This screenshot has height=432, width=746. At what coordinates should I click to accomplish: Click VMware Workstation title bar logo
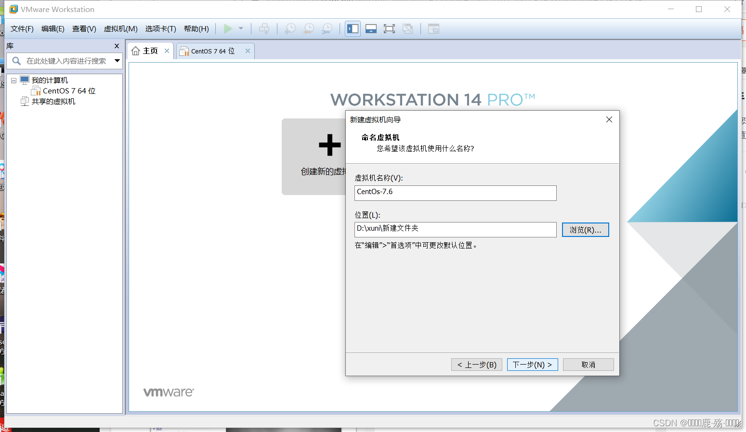(x=13, y=9)
